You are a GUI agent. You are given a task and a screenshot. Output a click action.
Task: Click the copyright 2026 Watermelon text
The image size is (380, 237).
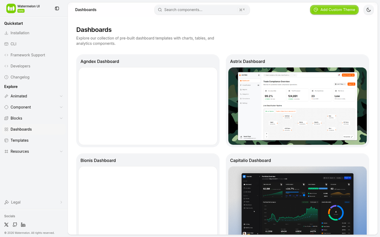coord(29,233)
